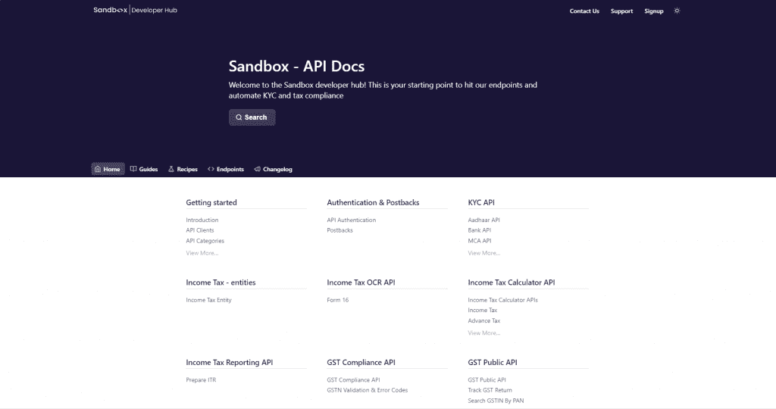Open the Introduction doc link
The image size is (776, 409).
pos(202,220)
